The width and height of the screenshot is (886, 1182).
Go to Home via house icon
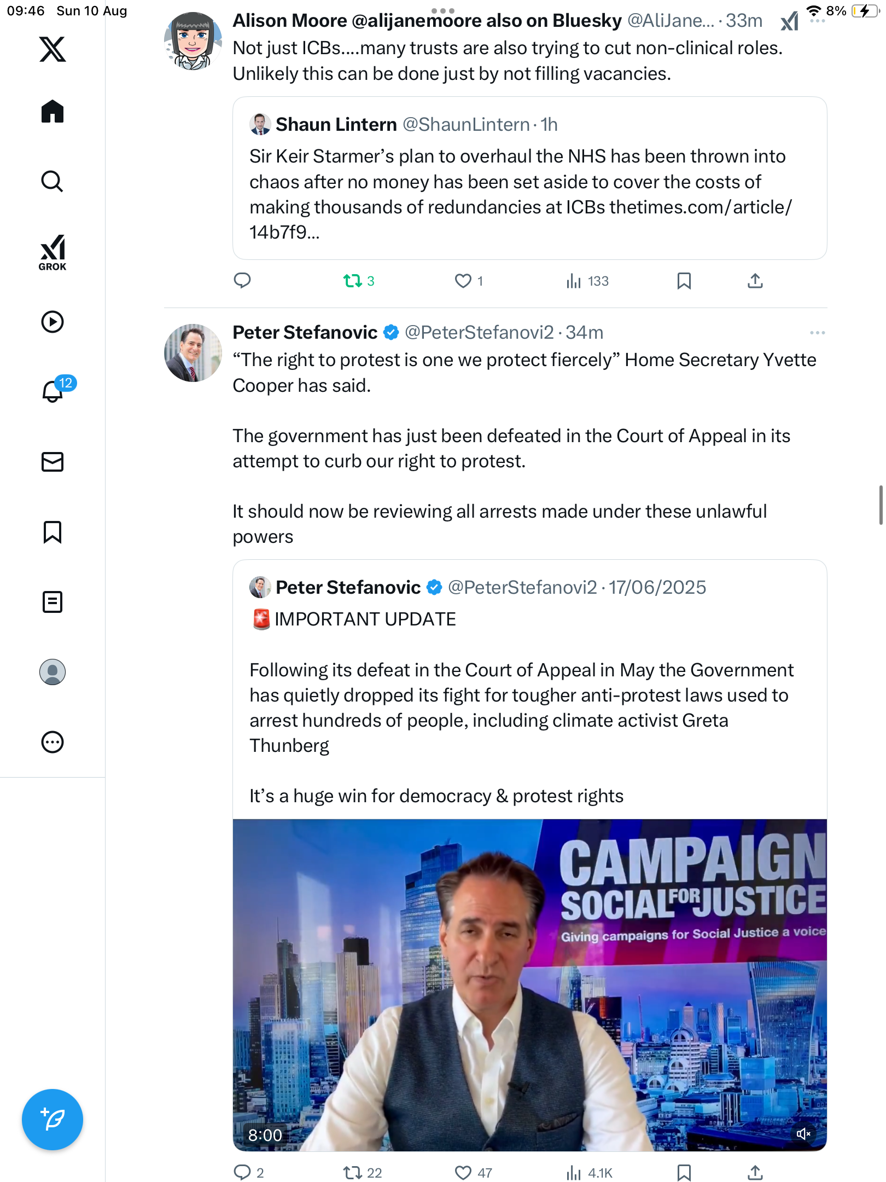53,112
